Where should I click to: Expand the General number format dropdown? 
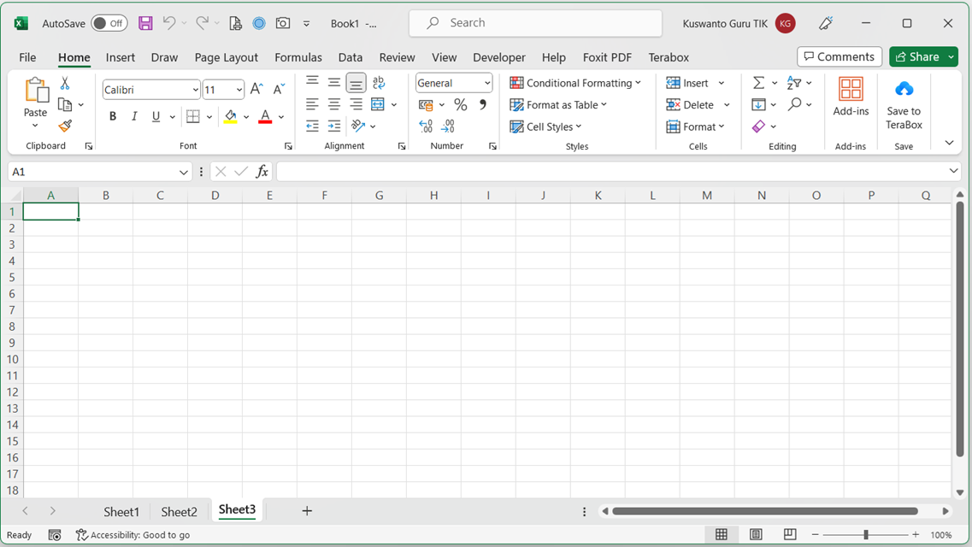pos(454,83)
